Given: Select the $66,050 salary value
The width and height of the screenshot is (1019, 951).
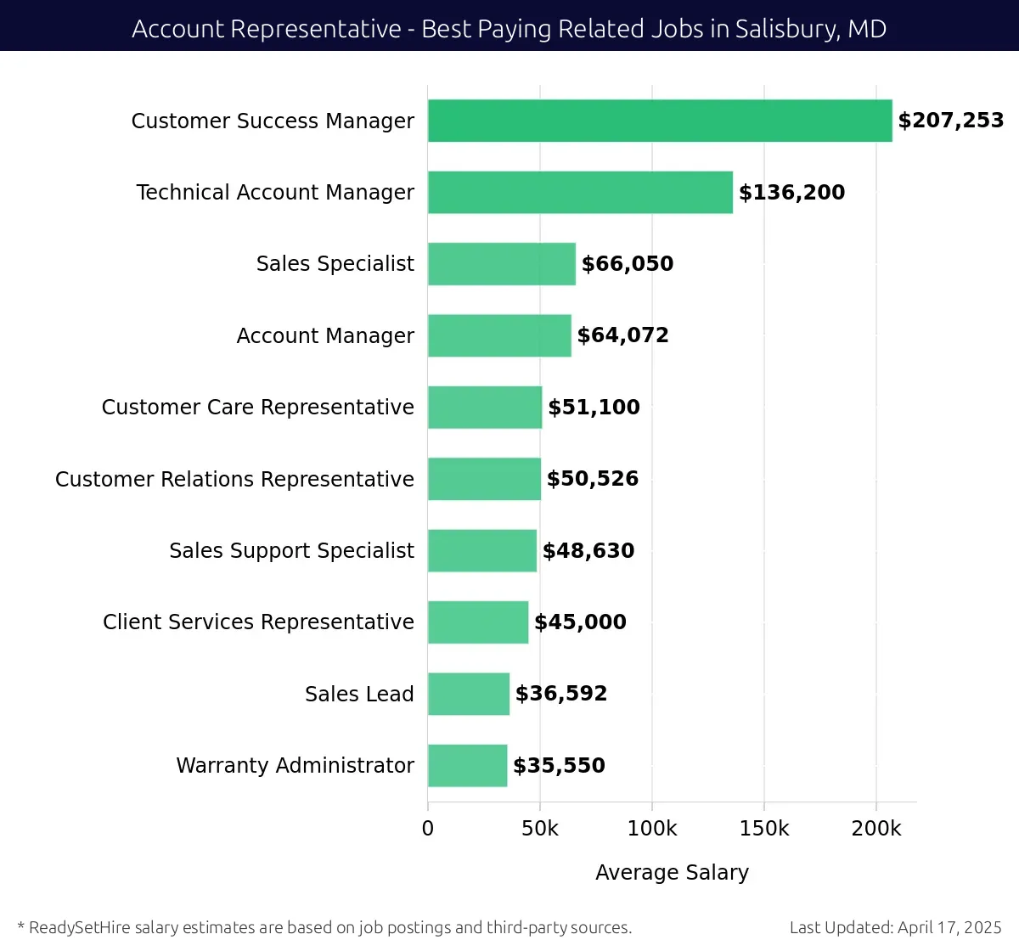Looking at the screenshot, I should point(628,264).
